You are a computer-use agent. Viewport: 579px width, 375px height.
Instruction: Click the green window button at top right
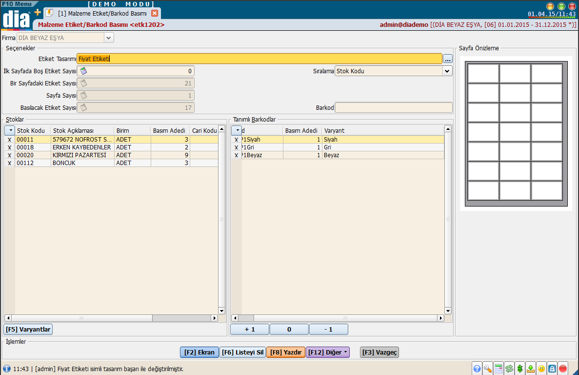coord(561,6)
